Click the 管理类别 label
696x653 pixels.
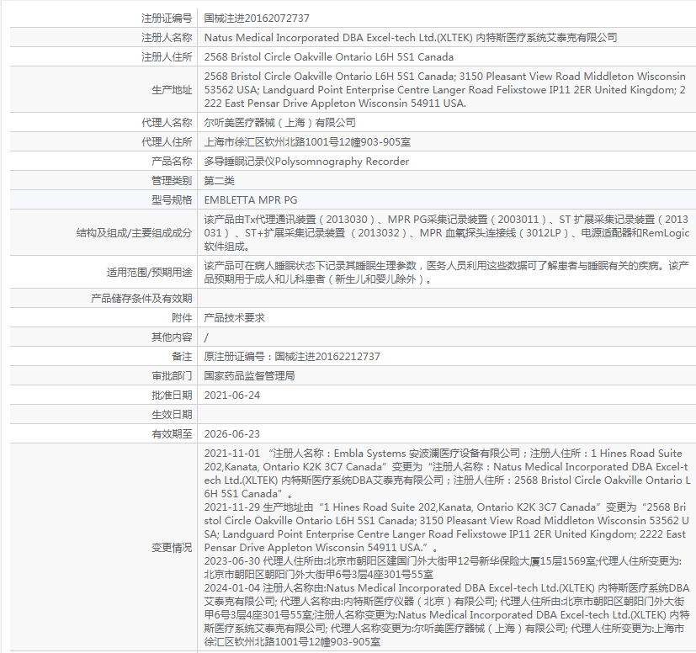(x=172, y=181)
